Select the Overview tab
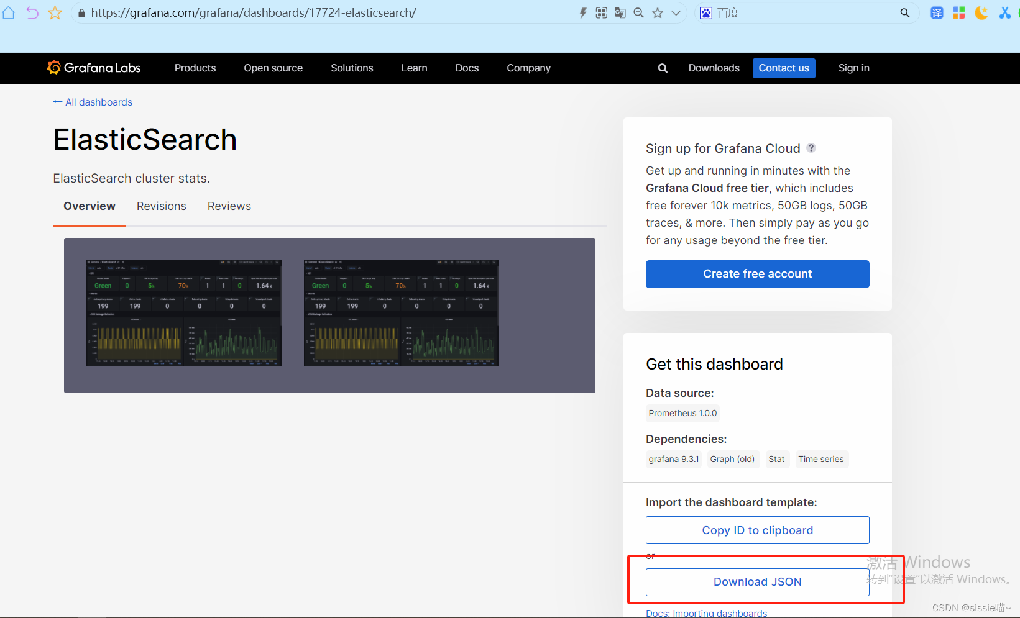 [90, 206]
